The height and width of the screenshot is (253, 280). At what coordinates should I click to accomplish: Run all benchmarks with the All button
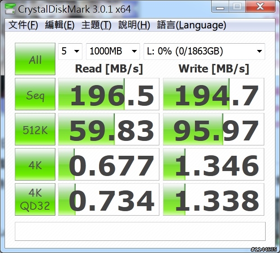35,59
